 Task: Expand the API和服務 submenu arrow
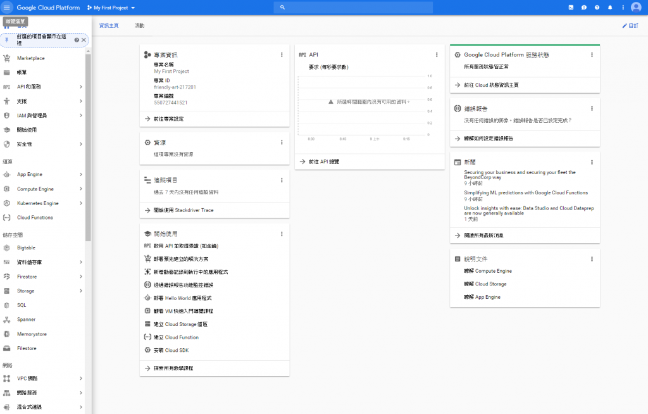pos(80,87)
